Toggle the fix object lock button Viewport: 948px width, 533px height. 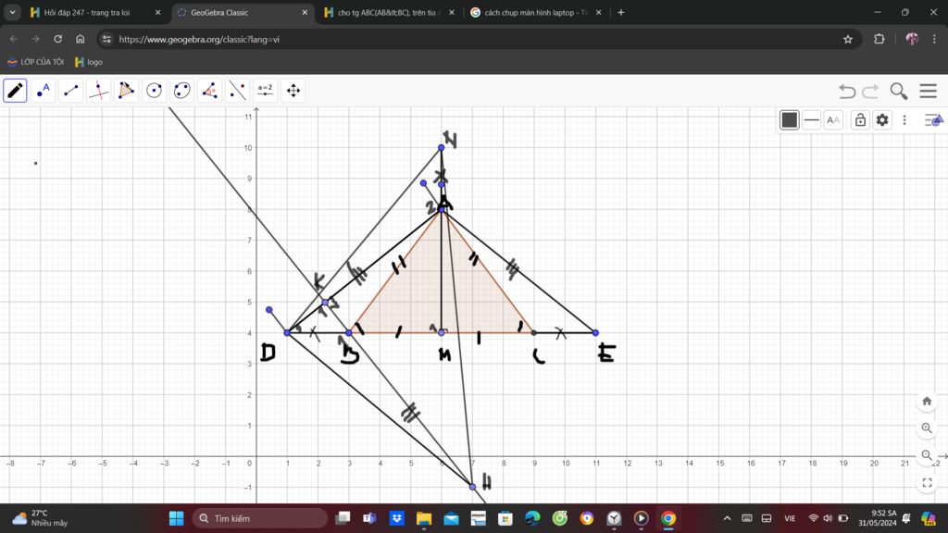click(860, 120)
